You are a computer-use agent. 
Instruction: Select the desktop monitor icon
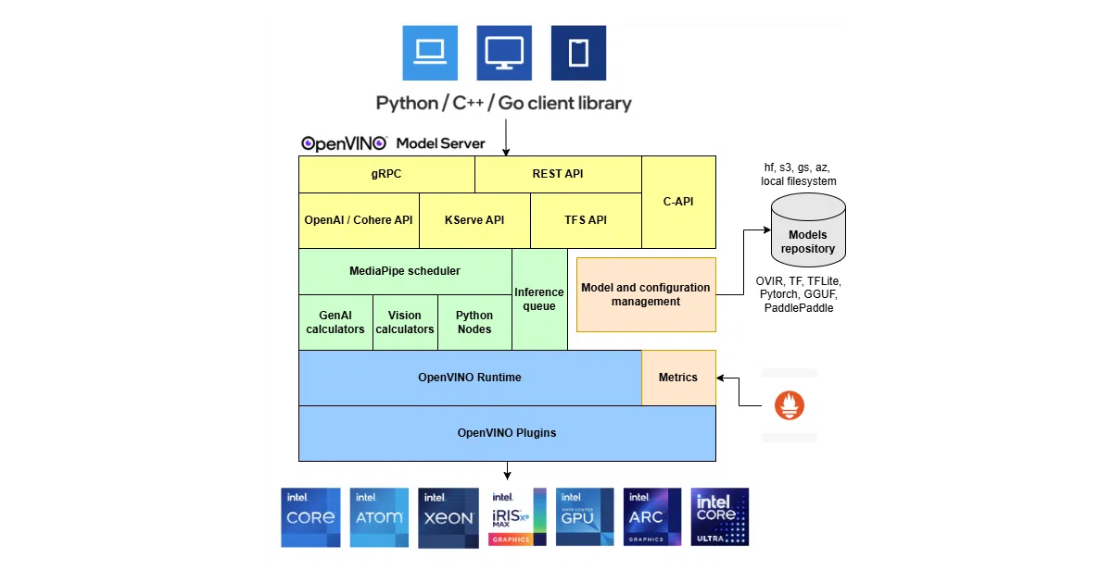coord(504,52)
